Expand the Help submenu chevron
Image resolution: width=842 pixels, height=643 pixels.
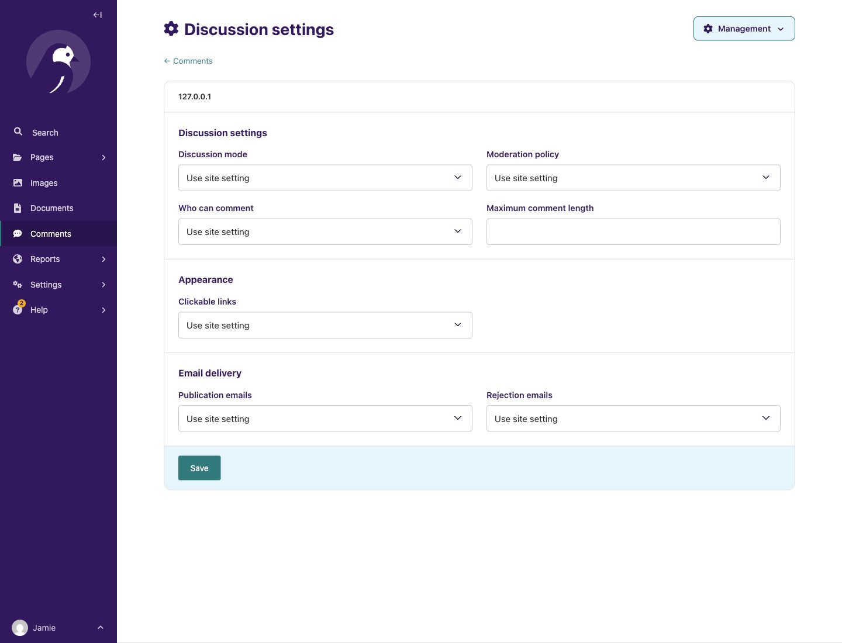(103, 310)
